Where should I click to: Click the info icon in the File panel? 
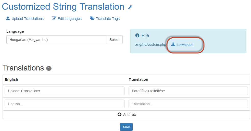137,35
